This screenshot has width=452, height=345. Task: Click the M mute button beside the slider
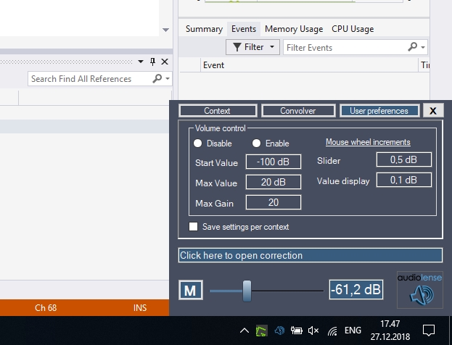click(191, 291)
